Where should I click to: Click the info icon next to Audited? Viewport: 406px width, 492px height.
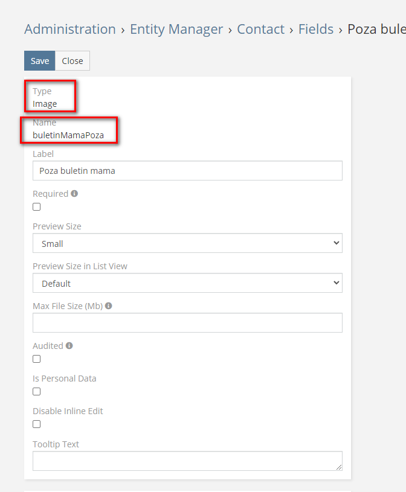click(x=69, y=346)
